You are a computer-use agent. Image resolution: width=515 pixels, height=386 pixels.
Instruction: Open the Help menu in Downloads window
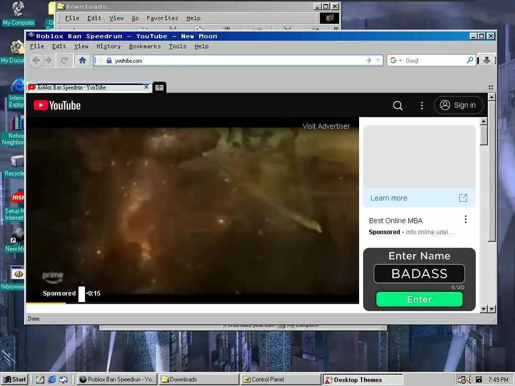pyautogui.click(x=193, y=18)
